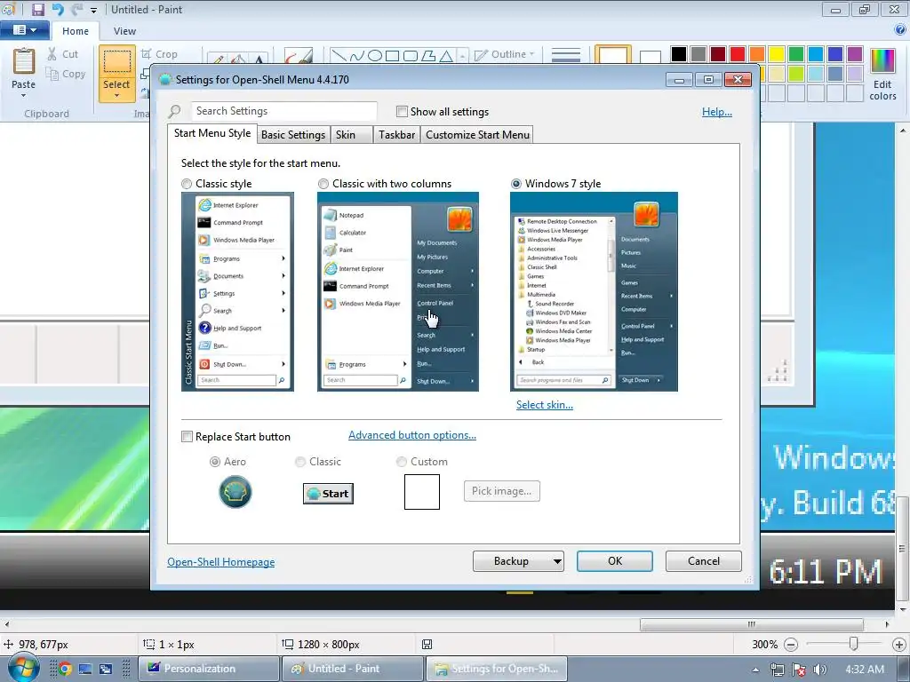Open the Outline dropdown in Paint ribbon
910x682 pixels.
coord(505,54)
